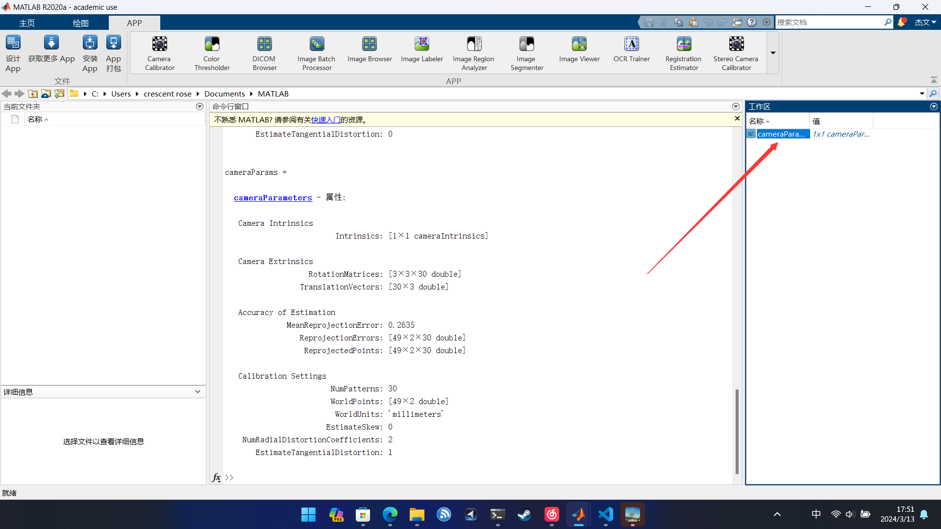Launch the Image Labeler app
941x529 pixels.
click(x=422, y=49)
